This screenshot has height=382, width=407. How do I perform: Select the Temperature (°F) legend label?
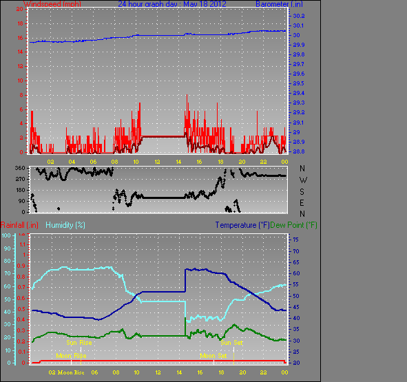[x=242, y=225]
